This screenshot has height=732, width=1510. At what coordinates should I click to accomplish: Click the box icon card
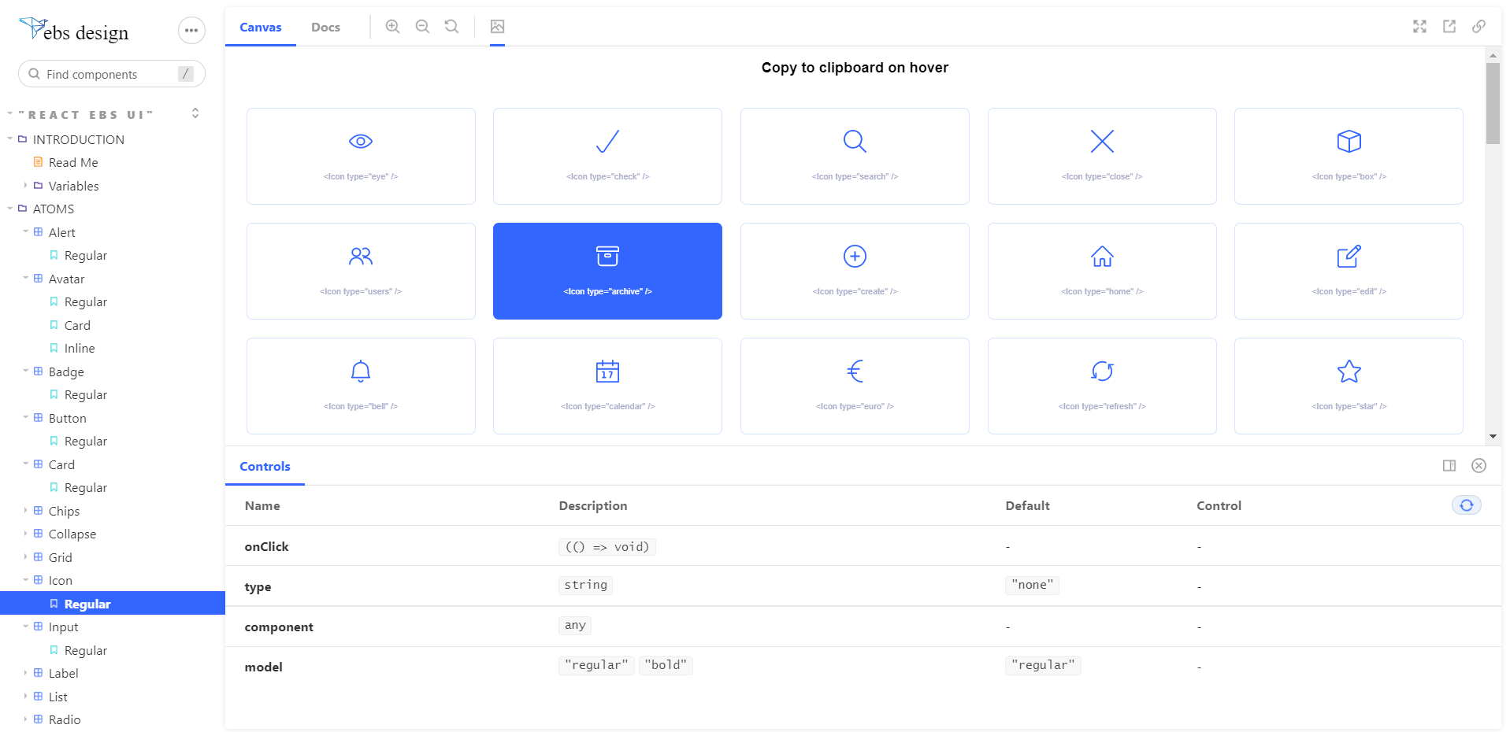pos(1349,156)
